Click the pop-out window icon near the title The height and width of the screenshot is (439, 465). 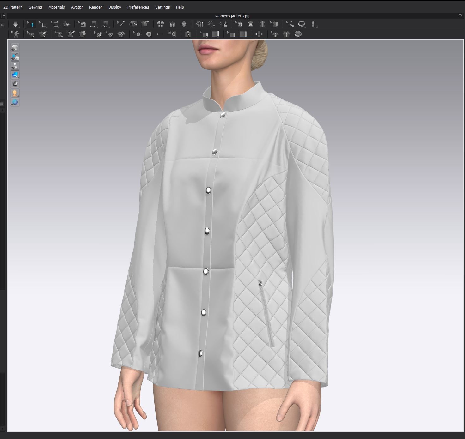pos(460,15)
